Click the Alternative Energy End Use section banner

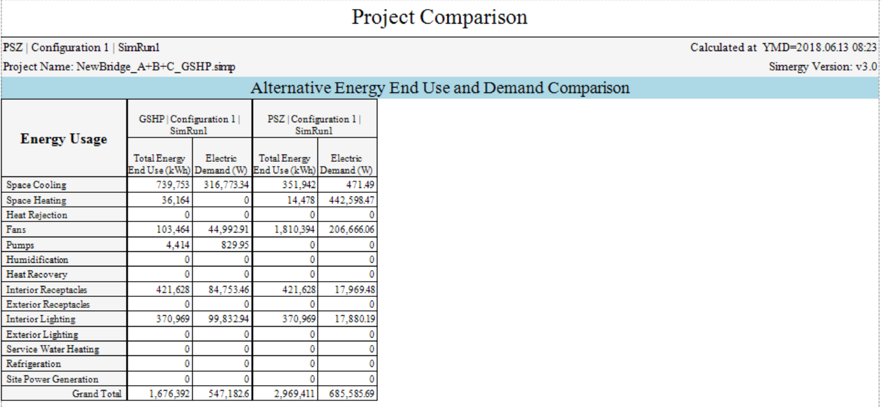(439, 88)
